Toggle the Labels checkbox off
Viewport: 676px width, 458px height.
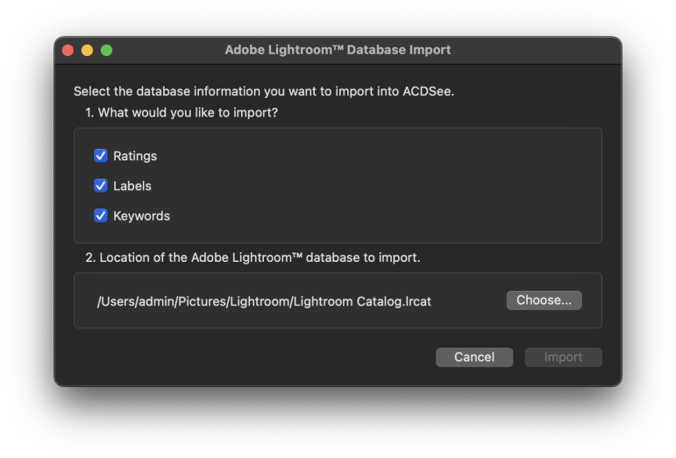101,186
